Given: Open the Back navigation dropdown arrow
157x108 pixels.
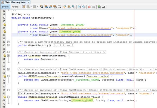Looking at the screenshot, I should (x=31, y=7).
